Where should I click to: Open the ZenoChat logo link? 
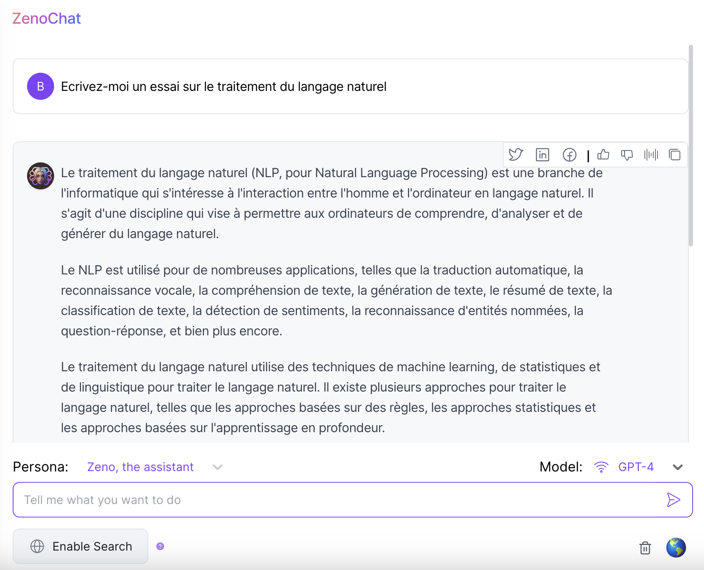tap(46, 18)
